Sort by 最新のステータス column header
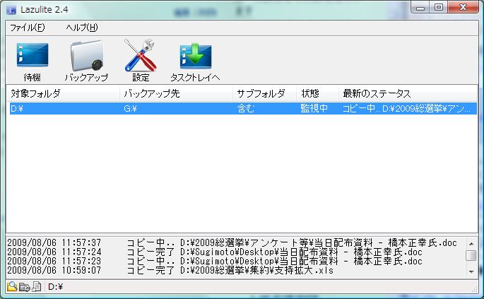 pos(408,93)
